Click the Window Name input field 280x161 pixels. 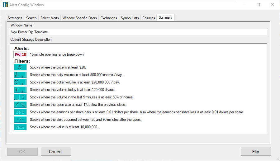[x=138, y=32]
